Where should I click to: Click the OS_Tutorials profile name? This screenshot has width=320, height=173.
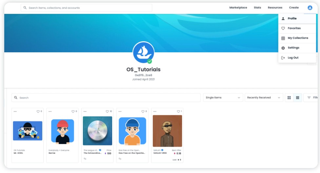coord(144,69)
